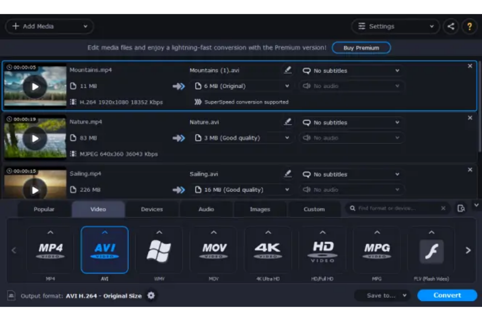Switch to the Devices tab
The height and width of the screenshot is (321, 482).
click(x=152, y=209)
